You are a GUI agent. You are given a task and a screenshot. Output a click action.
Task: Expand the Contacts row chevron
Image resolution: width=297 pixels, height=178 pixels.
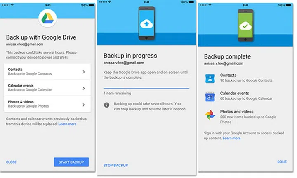click(84, 72)
